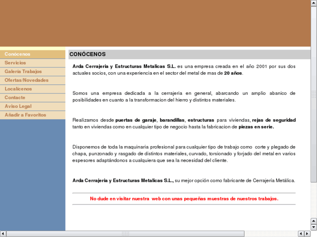Click the vertical scrollbar down arrow at bottom
317x237 pixels.
pos(314,227)
